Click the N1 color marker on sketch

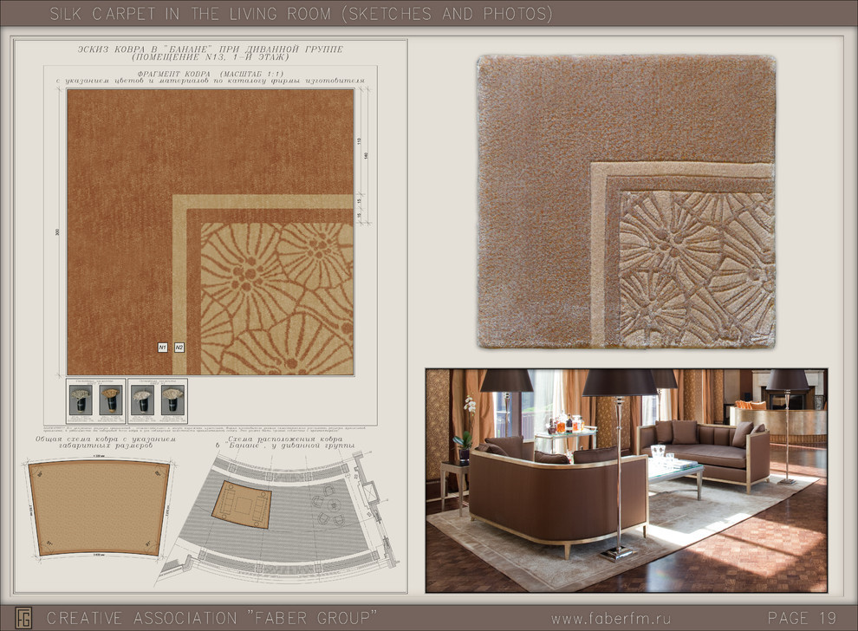(x=162, y=347)
